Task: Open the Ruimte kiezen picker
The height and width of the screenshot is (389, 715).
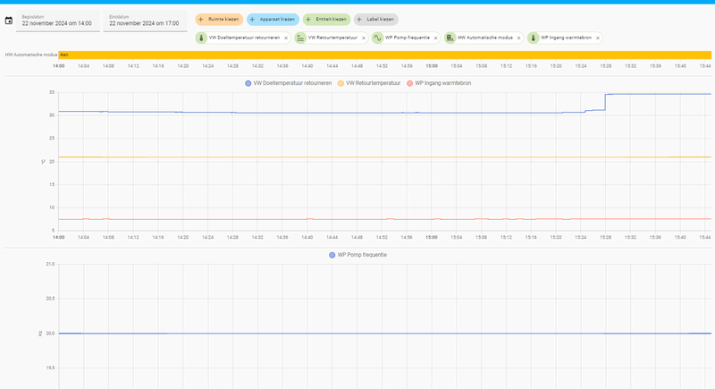Action: coord(219,19)
